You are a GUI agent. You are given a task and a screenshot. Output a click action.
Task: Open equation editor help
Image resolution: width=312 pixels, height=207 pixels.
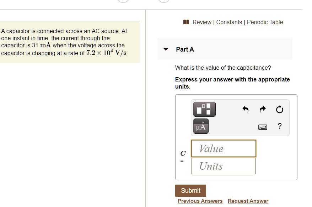279,126
